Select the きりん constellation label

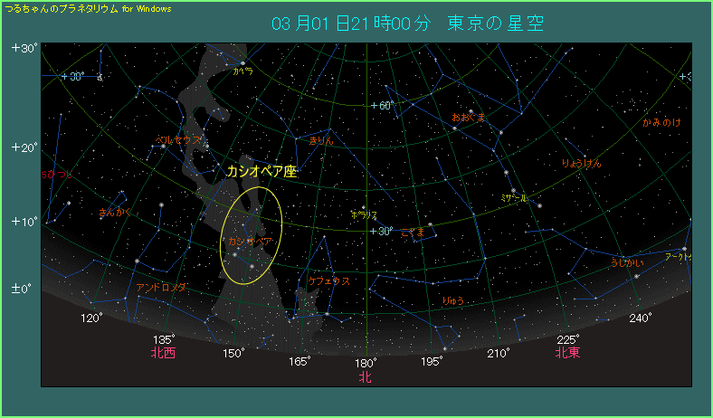(320, 140)
